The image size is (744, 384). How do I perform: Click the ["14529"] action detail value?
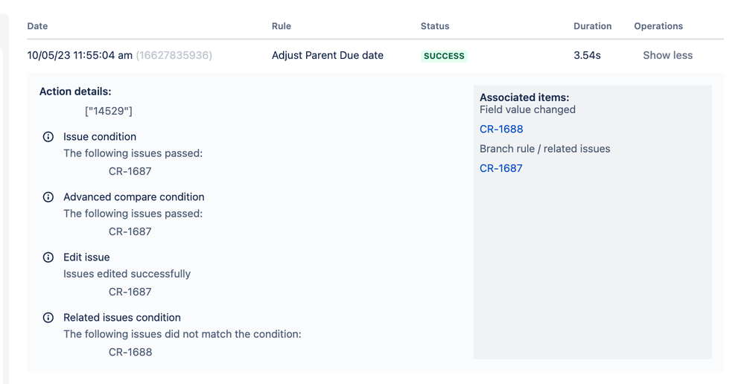point(109,111)
